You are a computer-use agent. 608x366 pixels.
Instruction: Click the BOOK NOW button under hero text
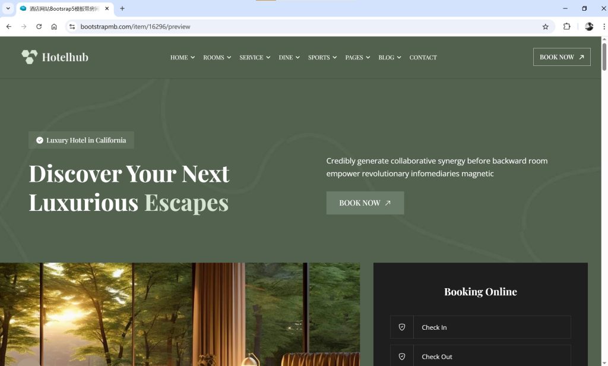point(365,203)
